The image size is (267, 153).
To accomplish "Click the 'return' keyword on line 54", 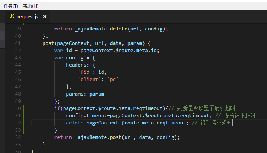I will click(63, 137).
